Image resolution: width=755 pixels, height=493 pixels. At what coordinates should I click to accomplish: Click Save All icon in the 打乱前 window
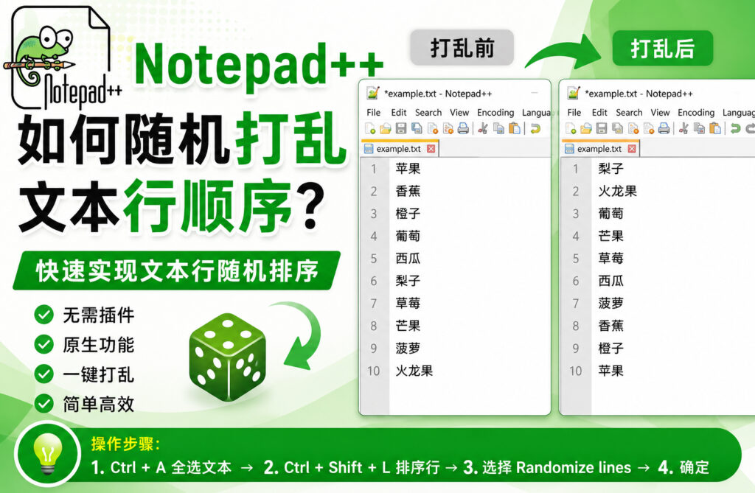tap(417, 128)
